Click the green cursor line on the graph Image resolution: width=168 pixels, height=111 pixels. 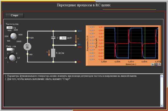(x=145, y=43)
